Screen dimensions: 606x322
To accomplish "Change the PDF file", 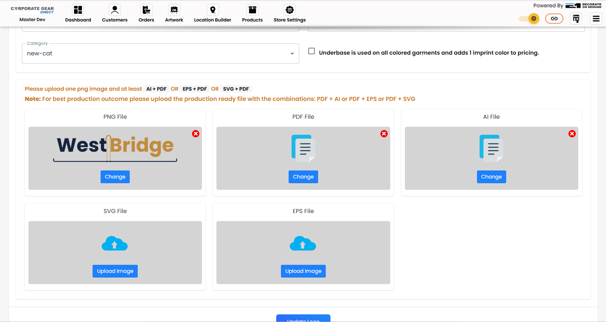I will tap(303, 177).
